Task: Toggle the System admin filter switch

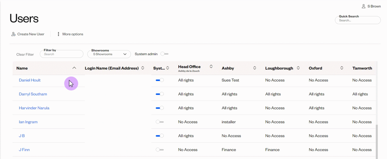Action: 164,54
